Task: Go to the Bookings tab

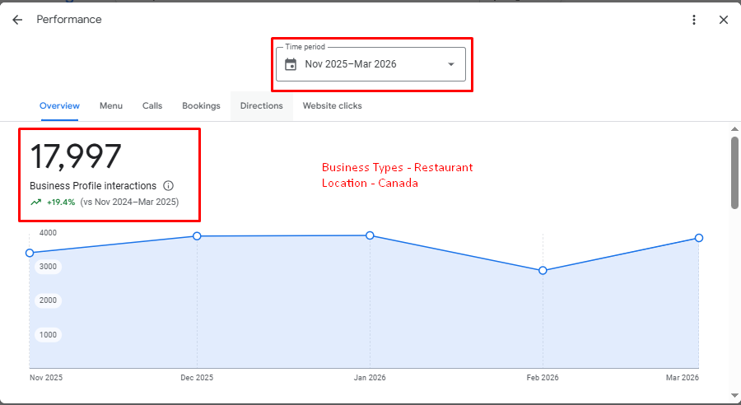Action: click(x=201, y=105)
